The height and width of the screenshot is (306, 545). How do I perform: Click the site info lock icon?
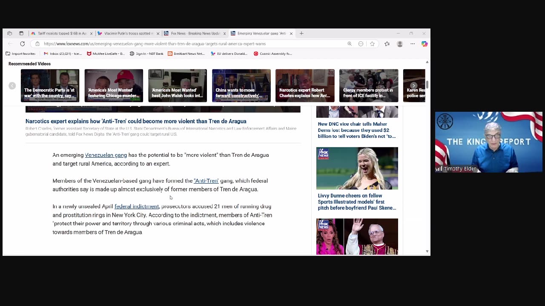pos(37,44)
